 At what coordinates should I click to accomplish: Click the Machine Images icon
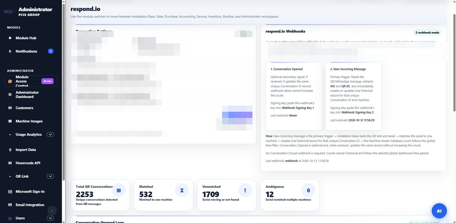click(10, 121)
